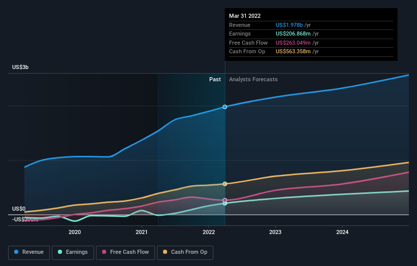Toggle the Earnings legend button
The width and height of the screenshot is (417, 266).
(x=73, y=252)
